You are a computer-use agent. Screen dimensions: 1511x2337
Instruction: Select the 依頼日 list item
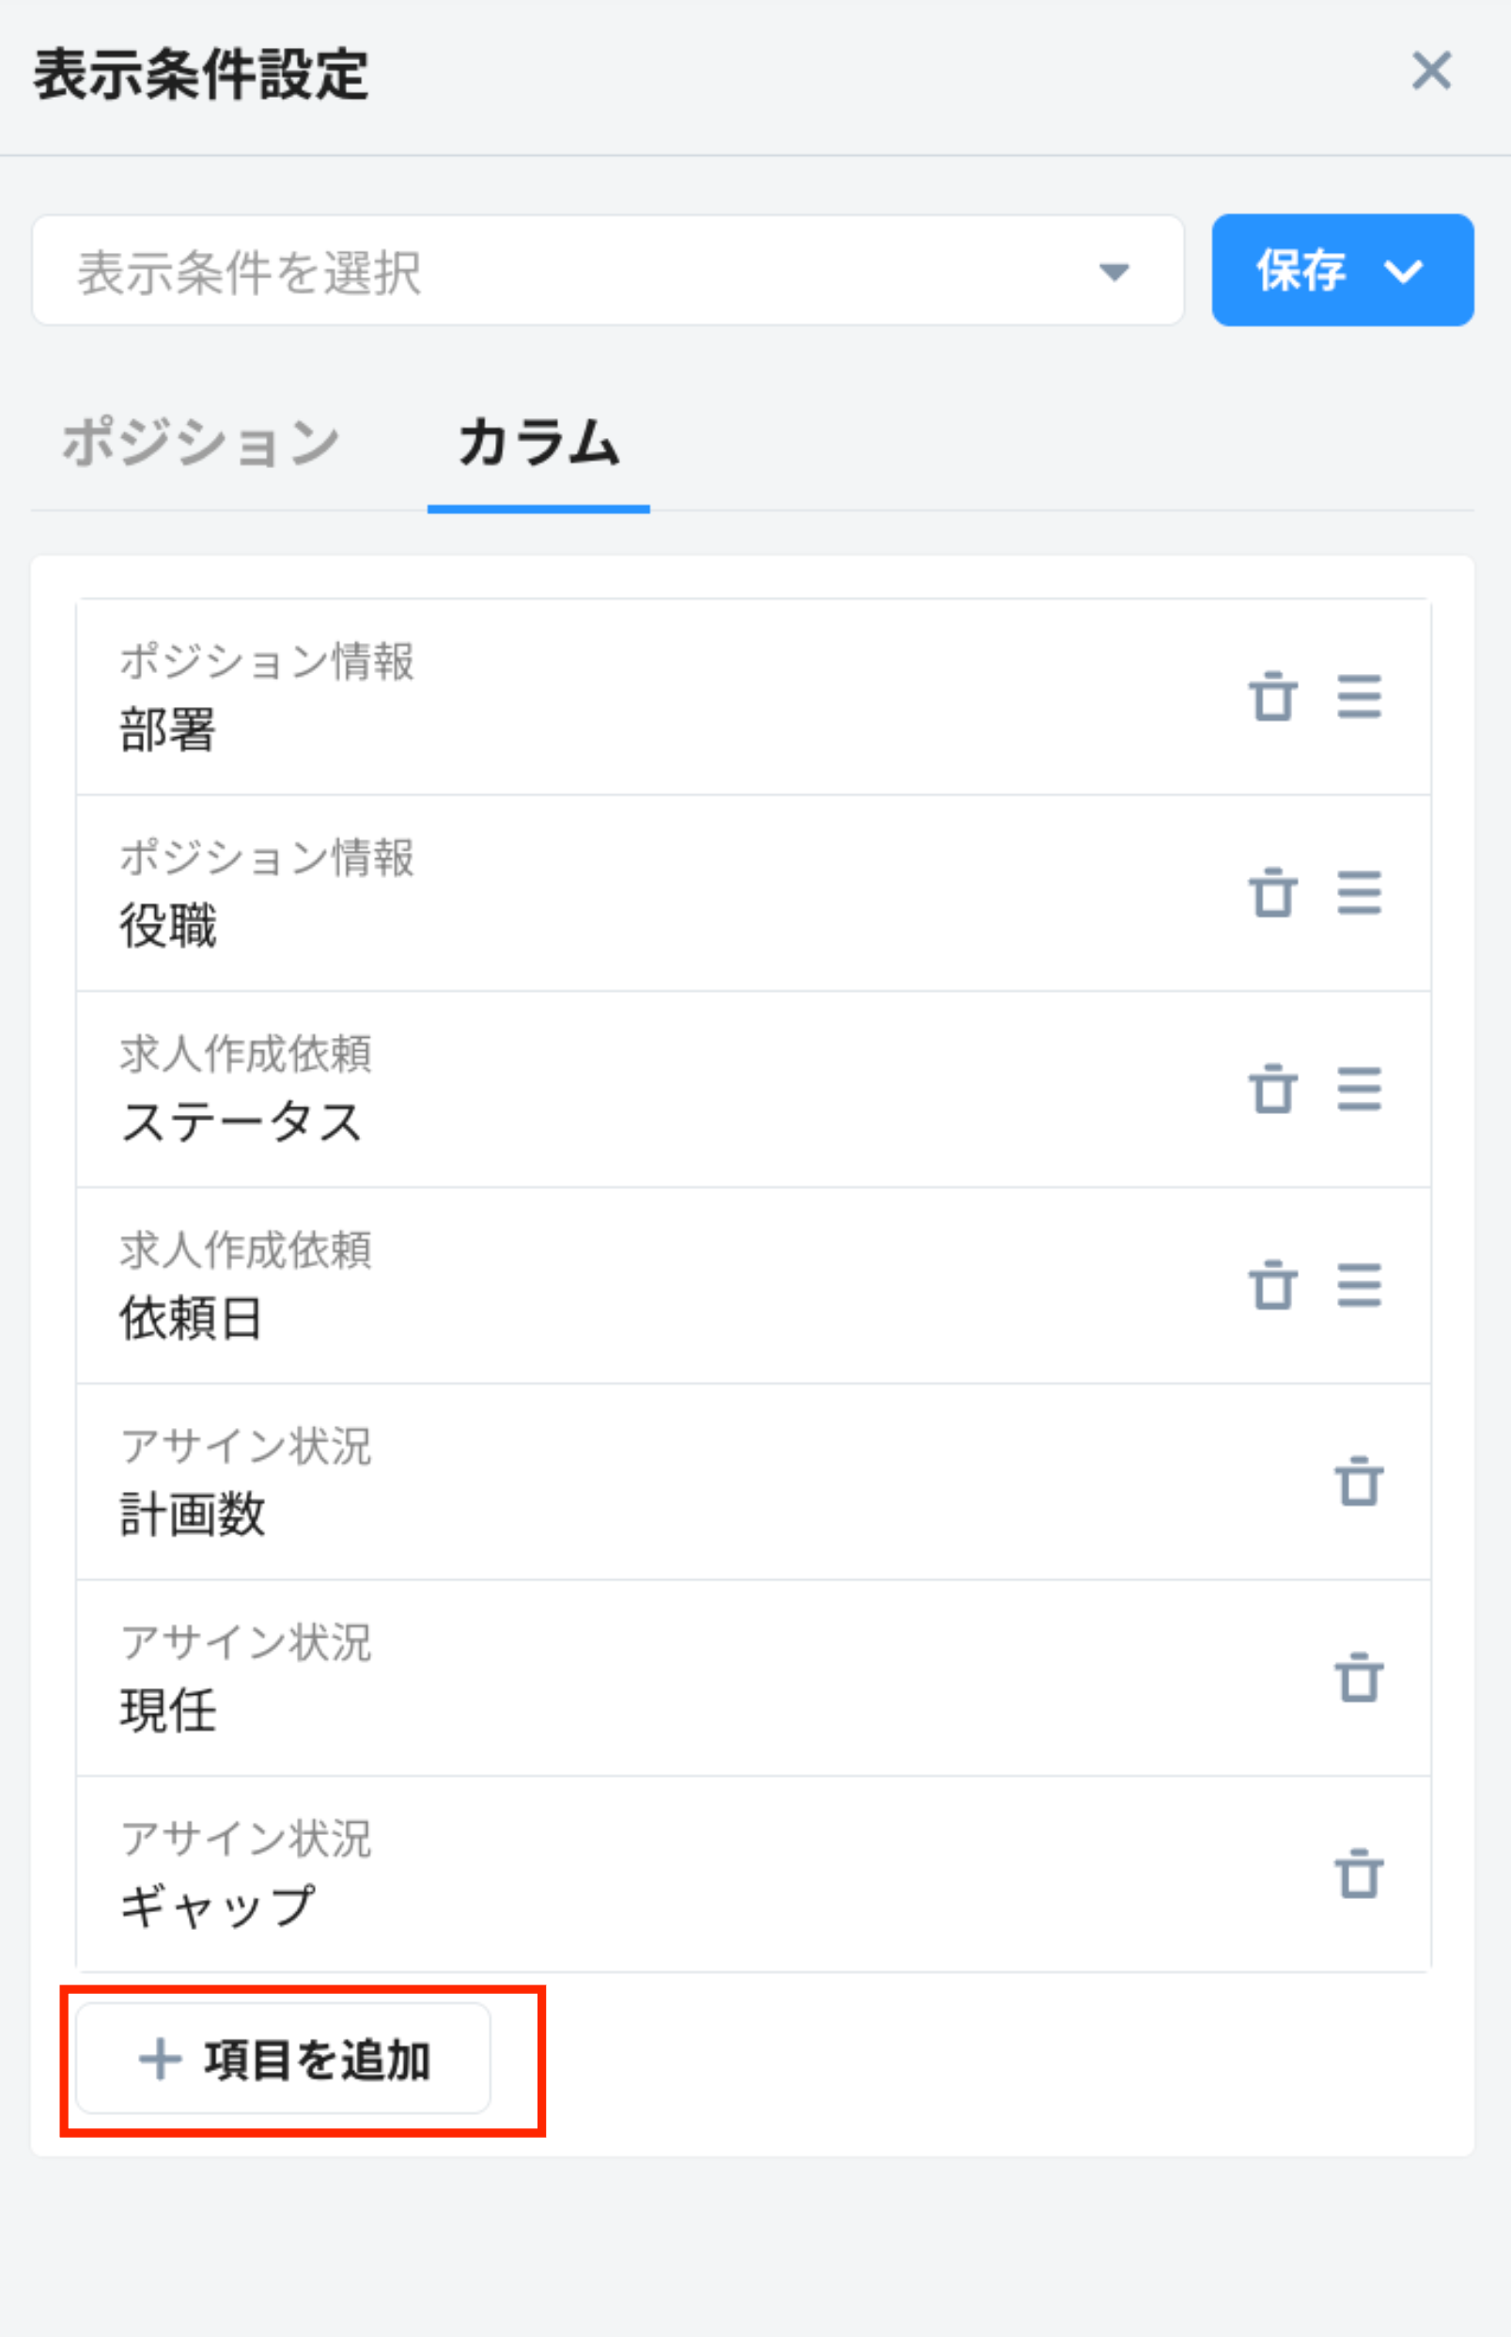pyautogui.click(x=588, y=1286)
